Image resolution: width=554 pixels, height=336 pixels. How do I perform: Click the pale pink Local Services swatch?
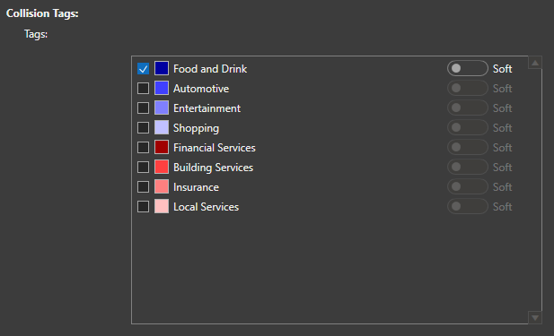162,207
